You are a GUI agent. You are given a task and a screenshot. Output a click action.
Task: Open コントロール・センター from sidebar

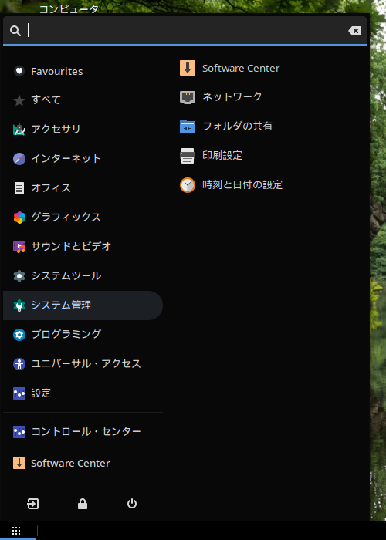(83, 432)
